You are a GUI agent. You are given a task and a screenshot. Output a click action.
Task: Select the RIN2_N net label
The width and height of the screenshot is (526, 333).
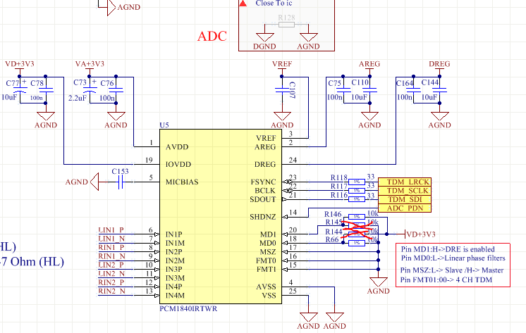[111, 291]
